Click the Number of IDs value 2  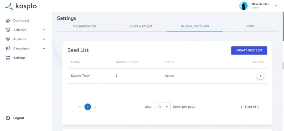(116, 76)
